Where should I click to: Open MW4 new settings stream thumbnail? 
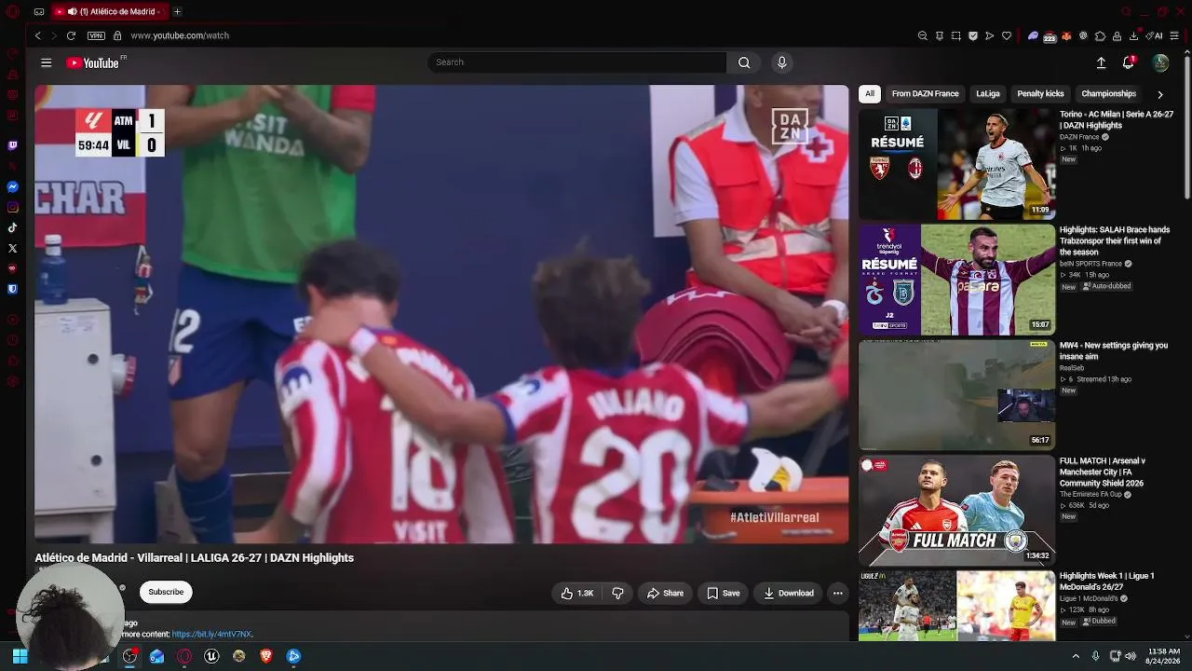coord(957,395)
